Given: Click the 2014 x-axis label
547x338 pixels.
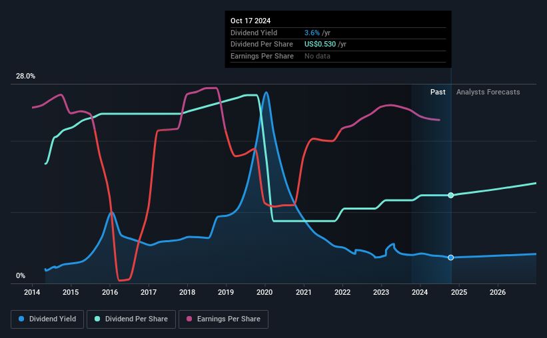Looking at the screenshot, I should [x=32, y=292].
